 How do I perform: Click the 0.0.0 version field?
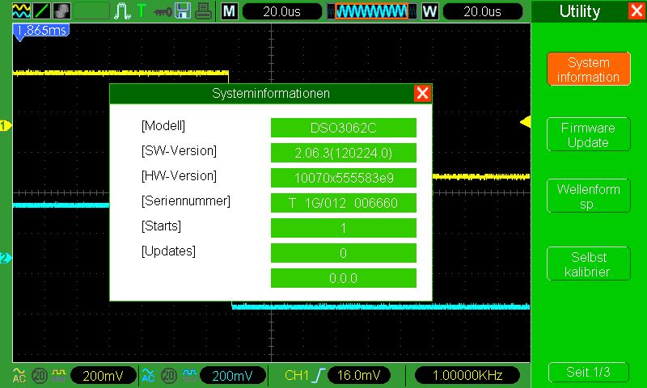(343, 278)
